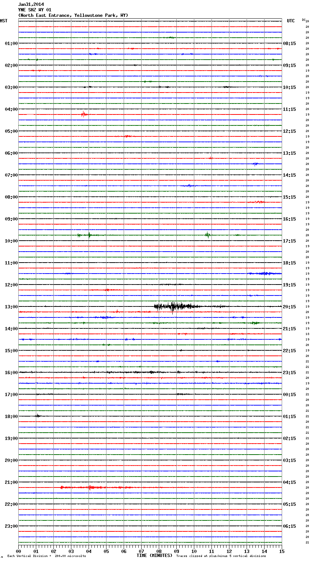
Task: Select the 06:00 MST time label
Action: pos(11,153)
